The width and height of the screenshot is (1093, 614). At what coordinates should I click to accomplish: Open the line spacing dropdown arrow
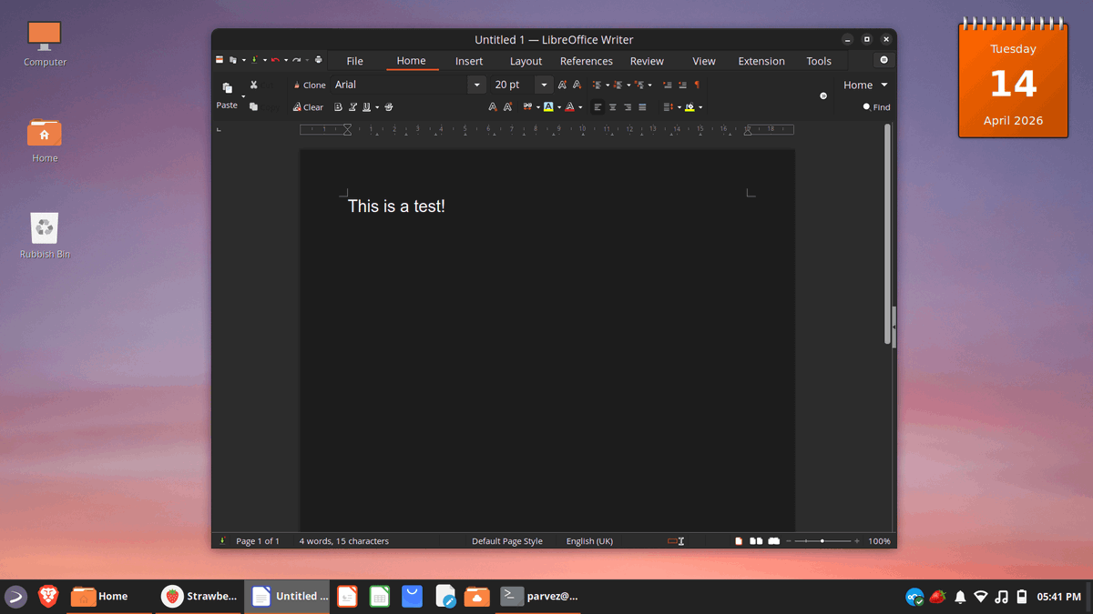pyautogui.click(x=679, y=107)
